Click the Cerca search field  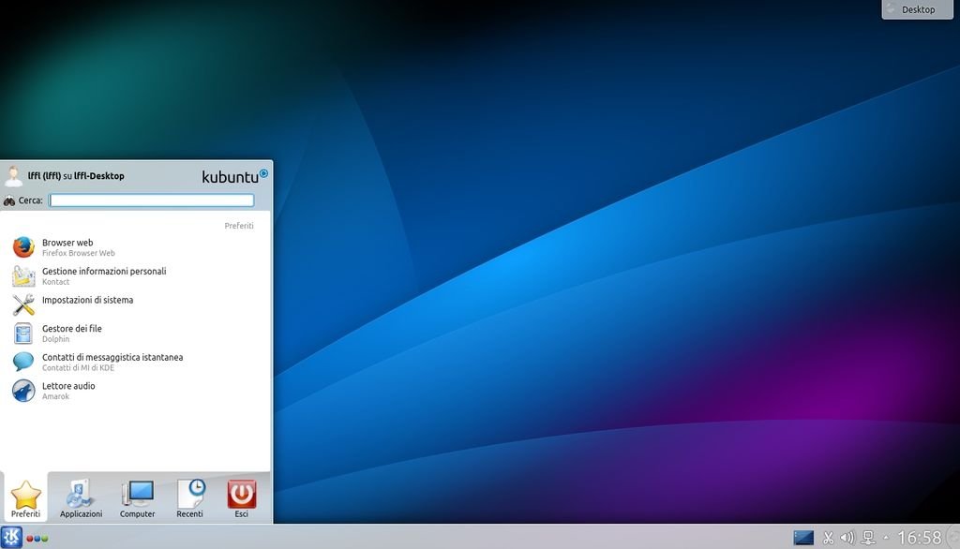coord(151,200)
